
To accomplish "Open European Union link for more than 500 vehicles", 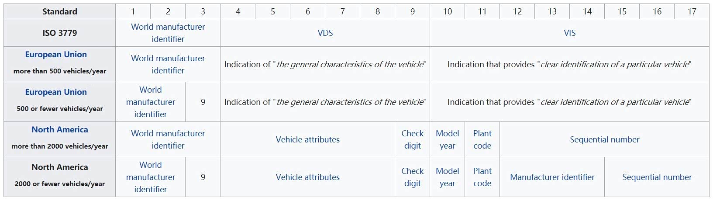I will coord(56,55).
